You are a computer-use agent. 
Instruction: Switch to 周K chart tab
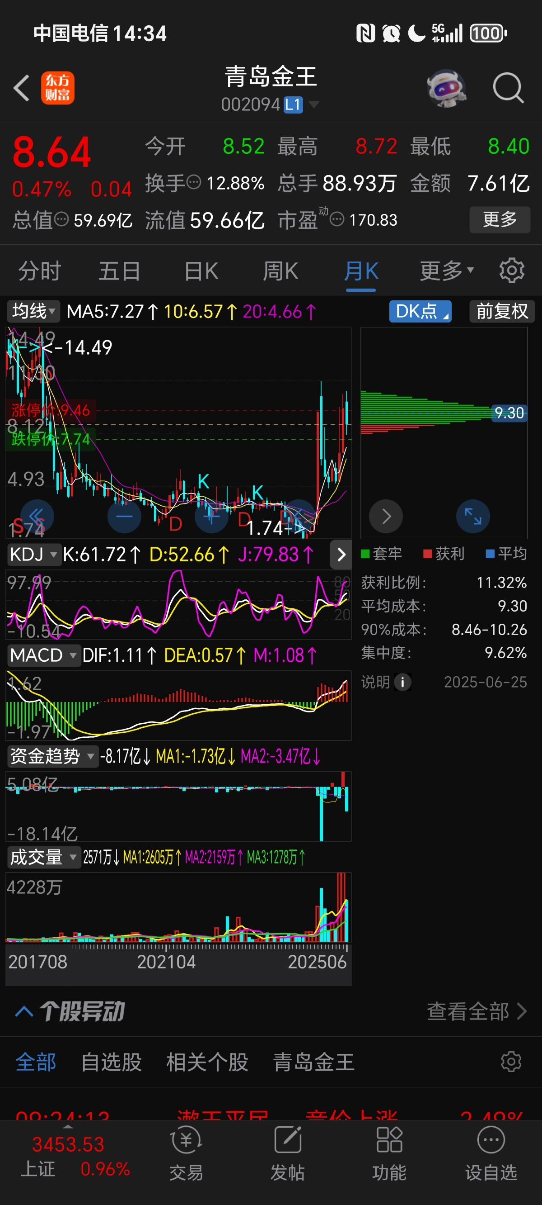[x=280, y=271]
